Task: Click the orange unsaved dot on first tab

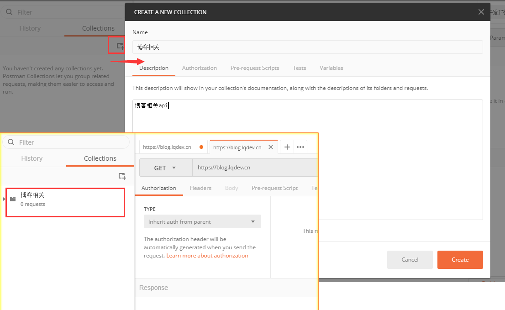Action: 201,147
